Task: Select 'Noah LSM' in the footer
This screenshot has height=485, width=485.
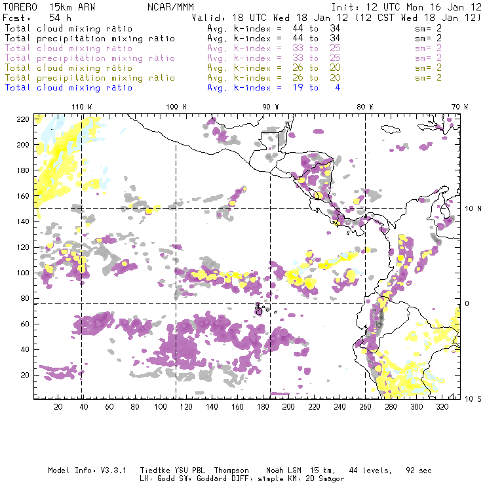Action: (284, 471)
